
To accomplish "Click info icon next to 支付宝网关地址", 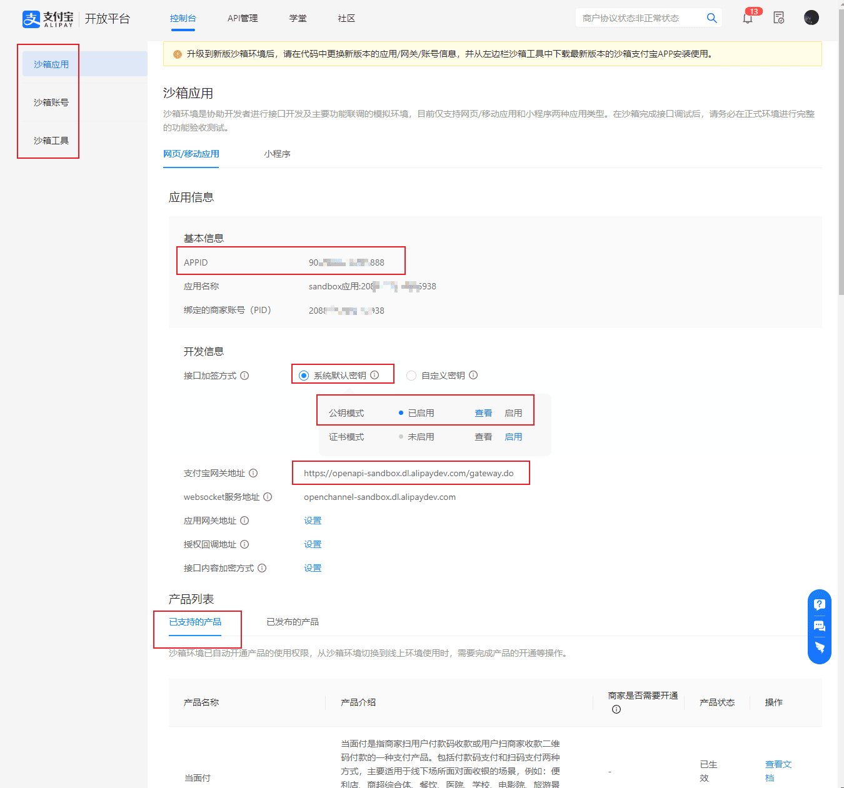I will 253,473.
